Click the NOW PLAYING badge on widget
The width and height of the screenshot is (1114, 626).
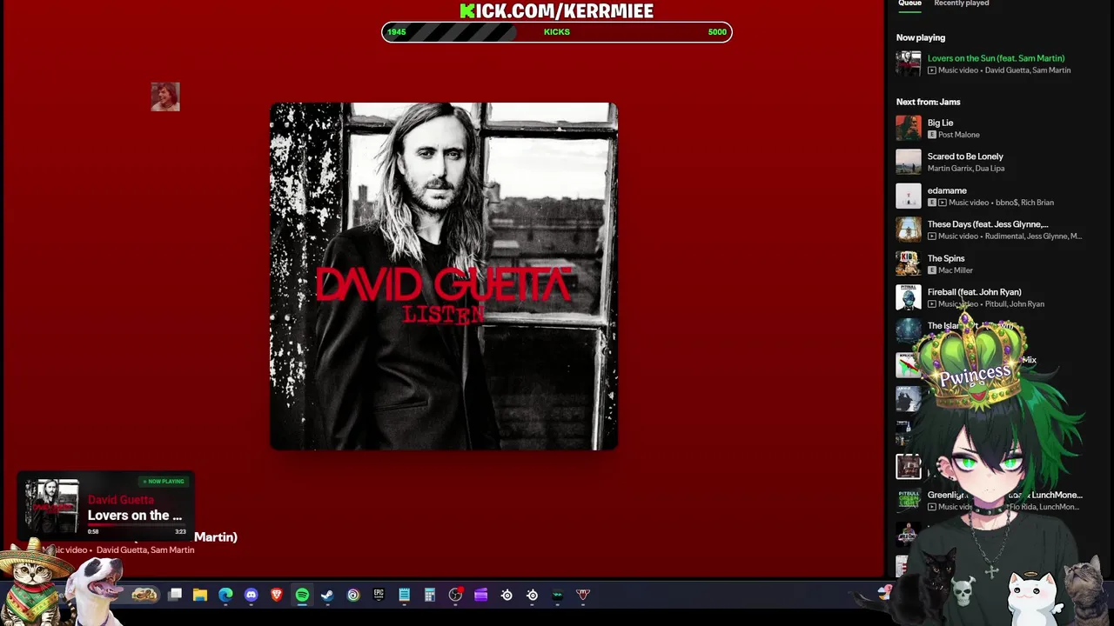click(164, 482)
